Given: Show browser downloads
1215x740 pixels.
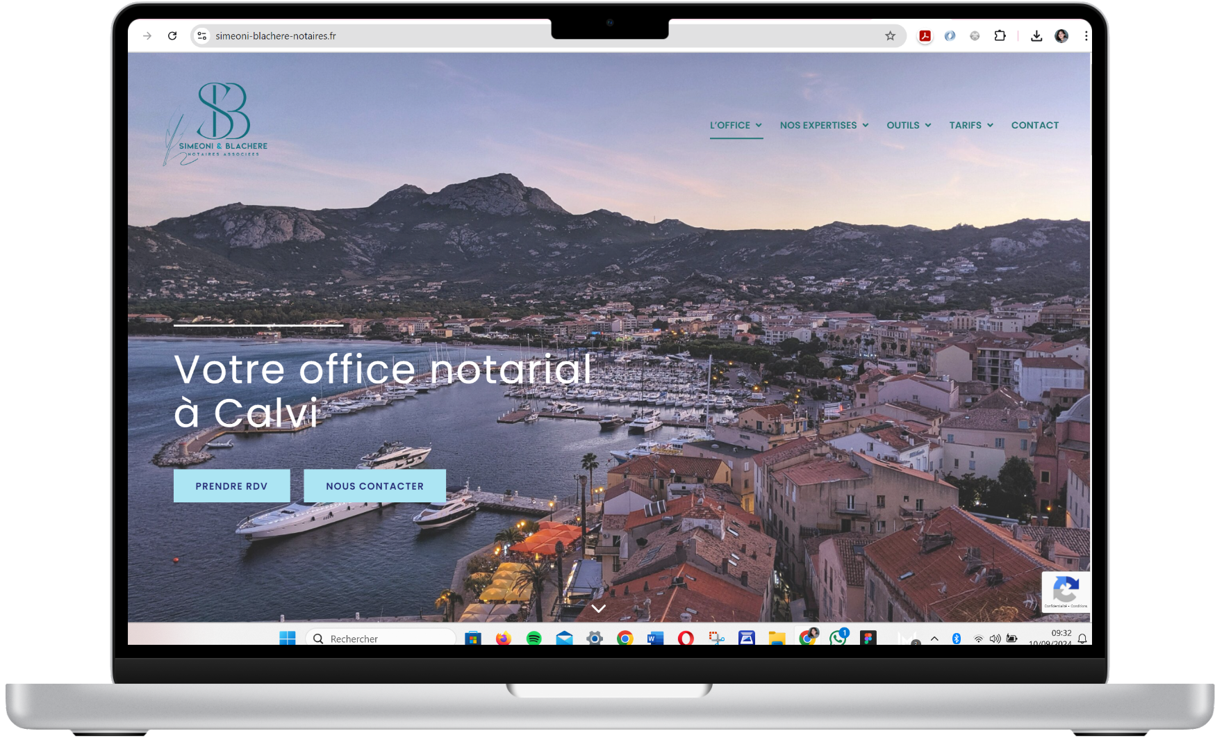Looking at the screenshot, I should [1036, 36].
